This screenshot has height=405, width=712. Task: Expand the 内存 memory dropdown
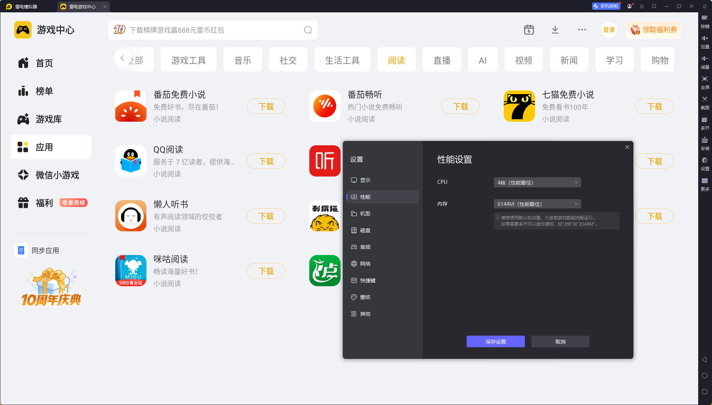point(537,204)
